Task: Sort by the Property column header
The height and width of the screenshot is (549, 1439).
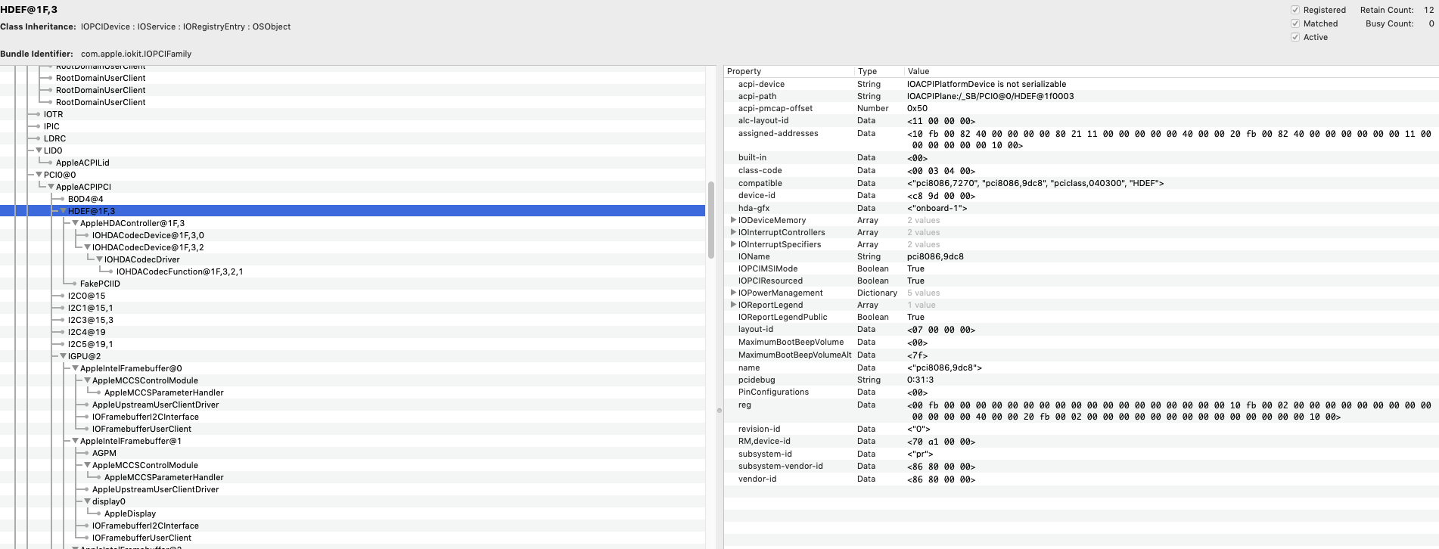Action: pos(787,71)
